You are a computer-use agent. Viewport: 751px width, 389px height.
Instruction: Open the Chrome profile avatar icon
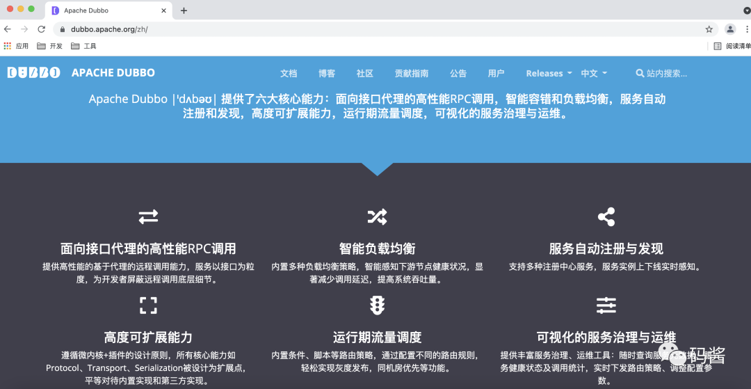[x=730, y=29]
